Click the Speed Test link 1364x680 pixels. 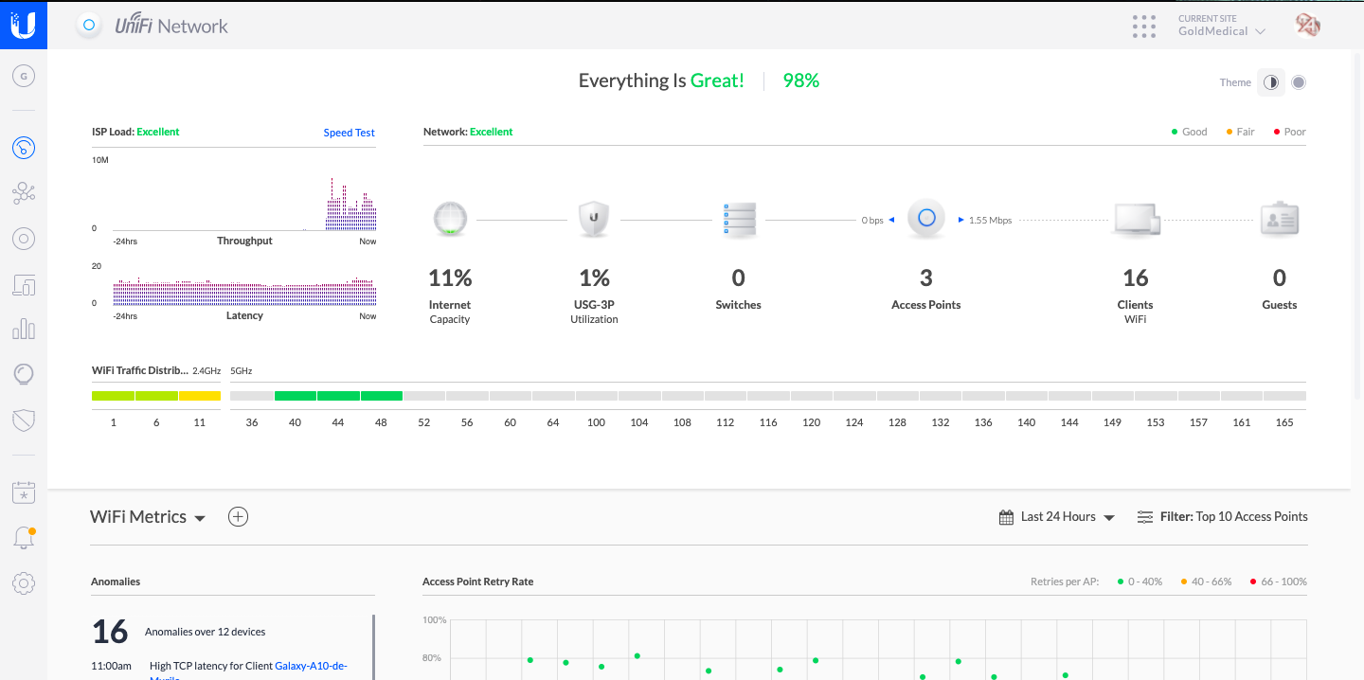[349, 133]
